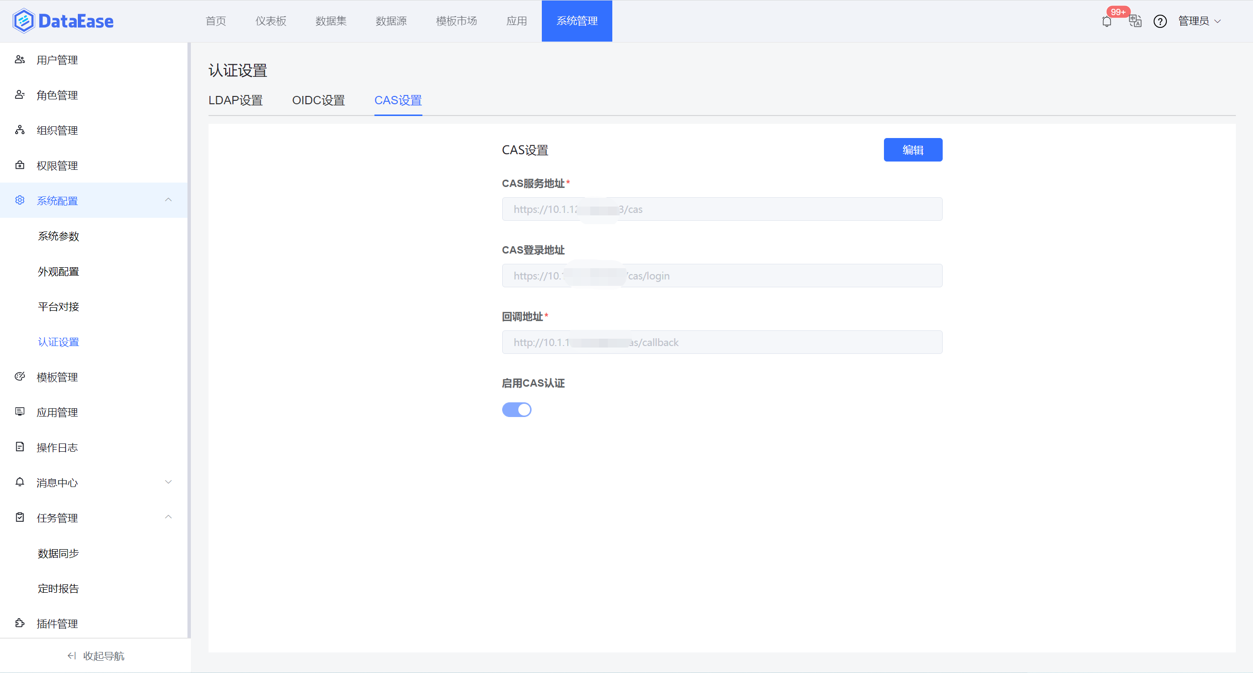Click the 编辑 button

(x=912, y=150)
